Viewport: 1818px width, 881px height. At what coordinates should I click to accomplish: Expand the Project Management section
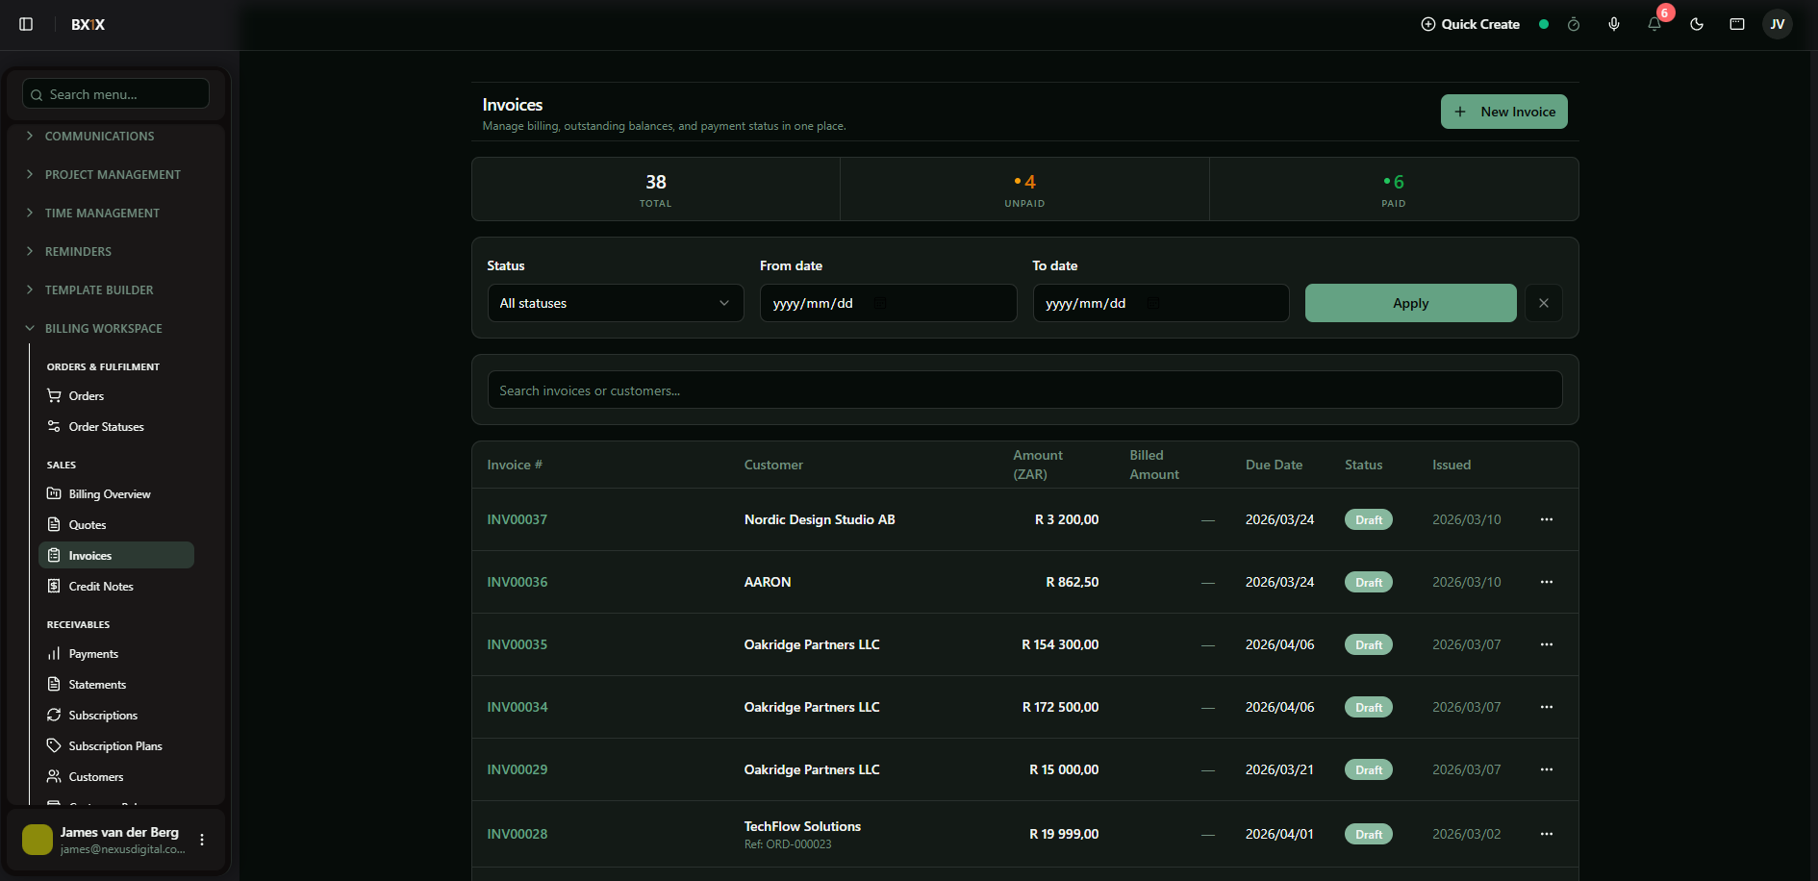click(x=113, y=174)
